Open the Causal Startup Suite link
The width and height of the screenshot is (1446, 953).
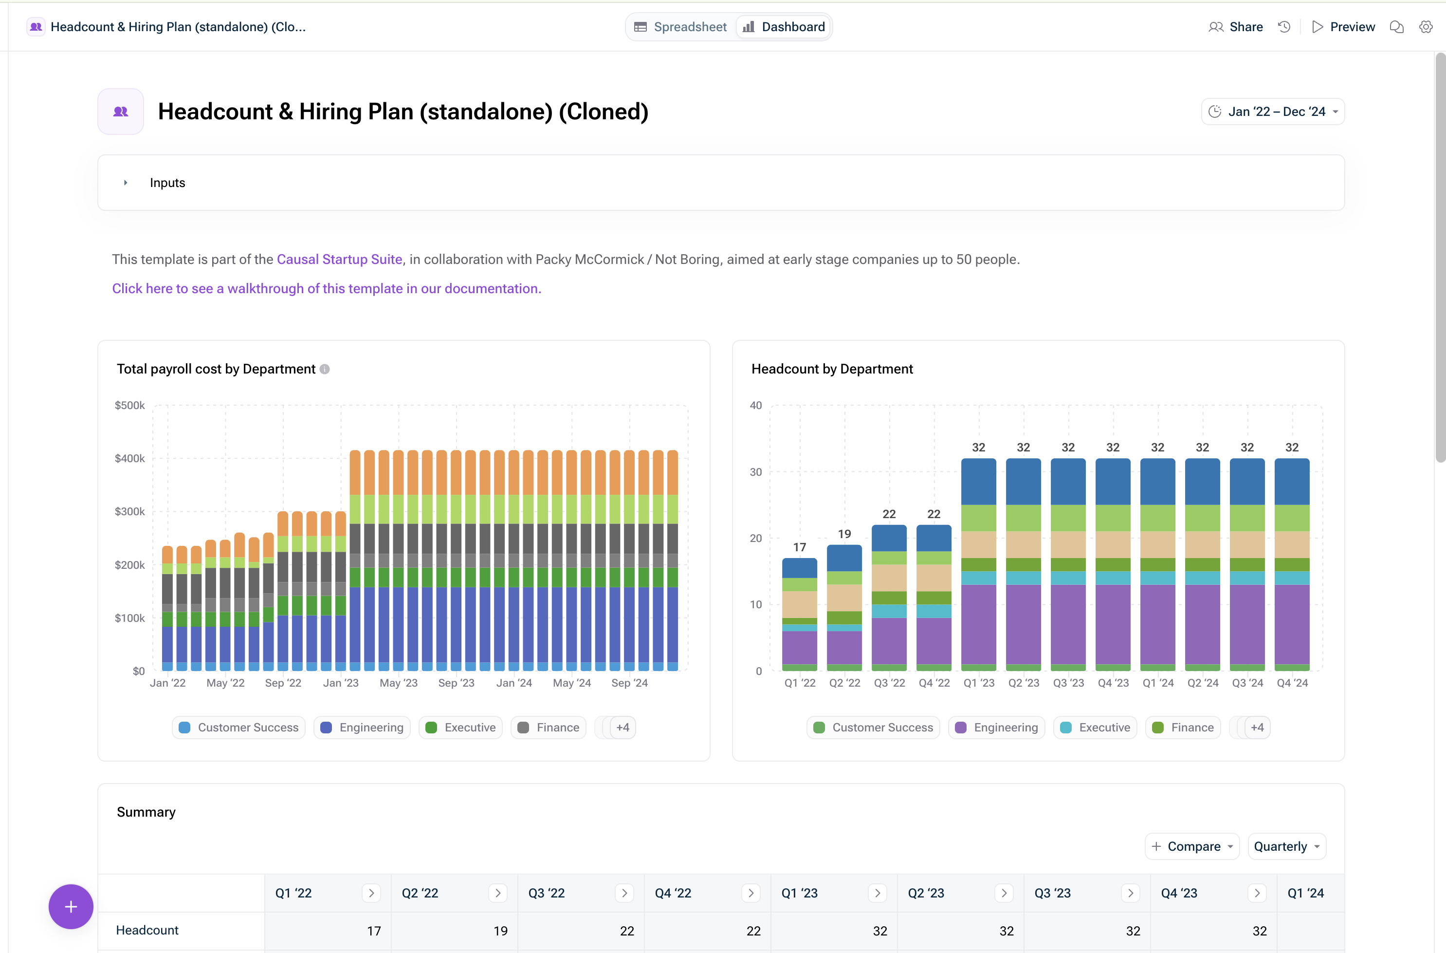point(340,259)
